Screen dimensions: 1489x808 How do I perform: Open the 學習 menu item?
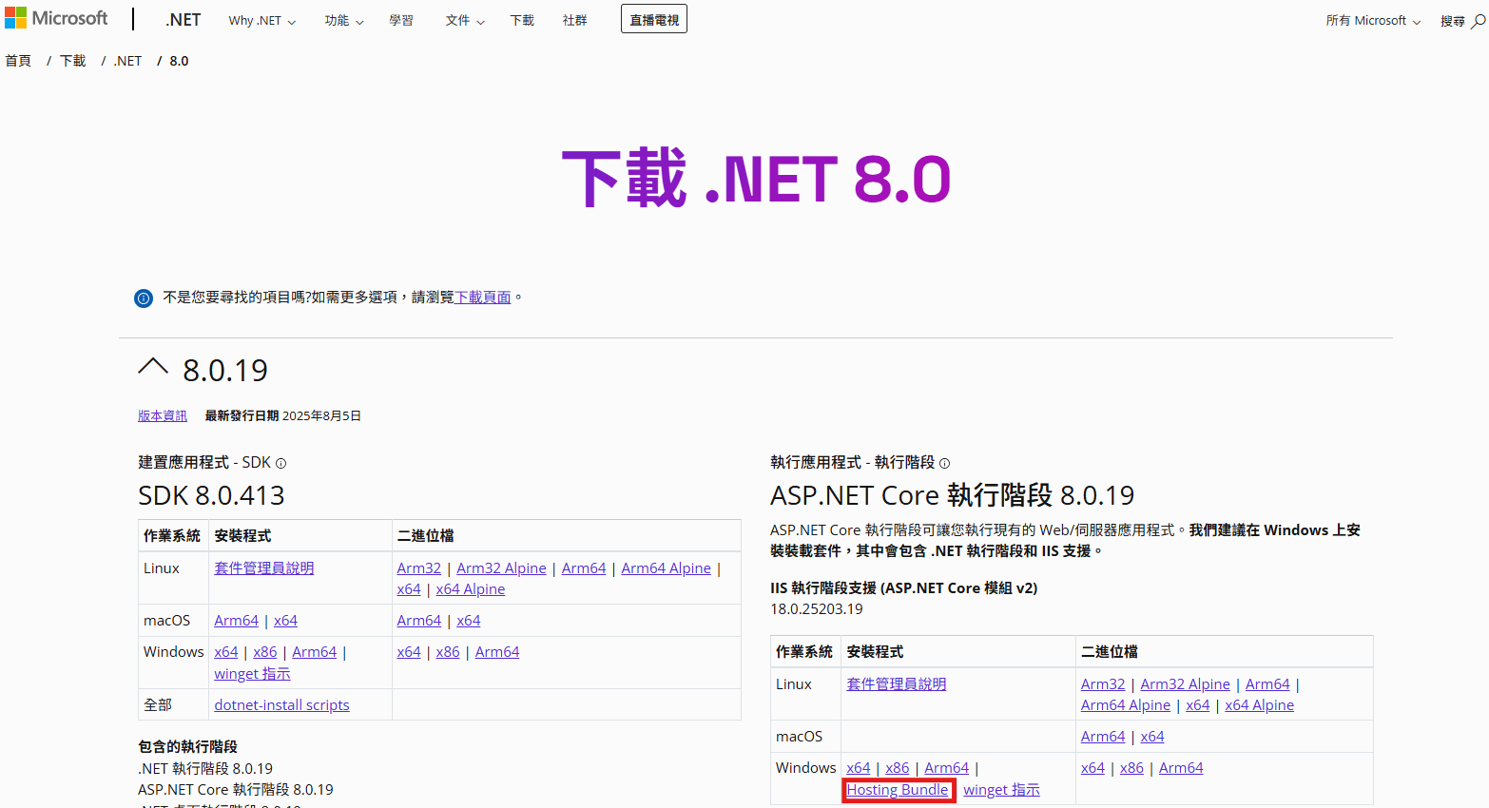coord(401,21)
